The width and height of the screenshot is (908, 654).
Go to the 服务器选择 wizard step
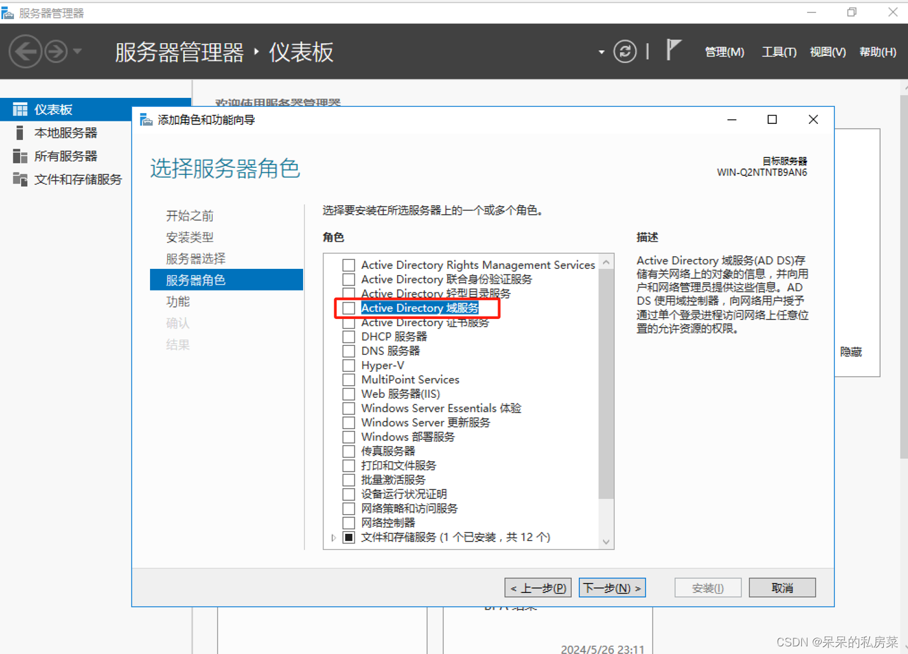196,259
